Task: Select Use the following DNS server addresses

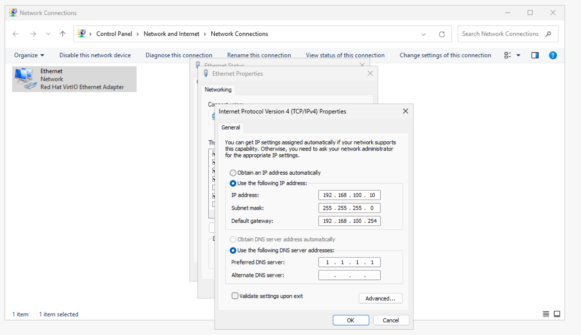Action: (x=282, y=251)
